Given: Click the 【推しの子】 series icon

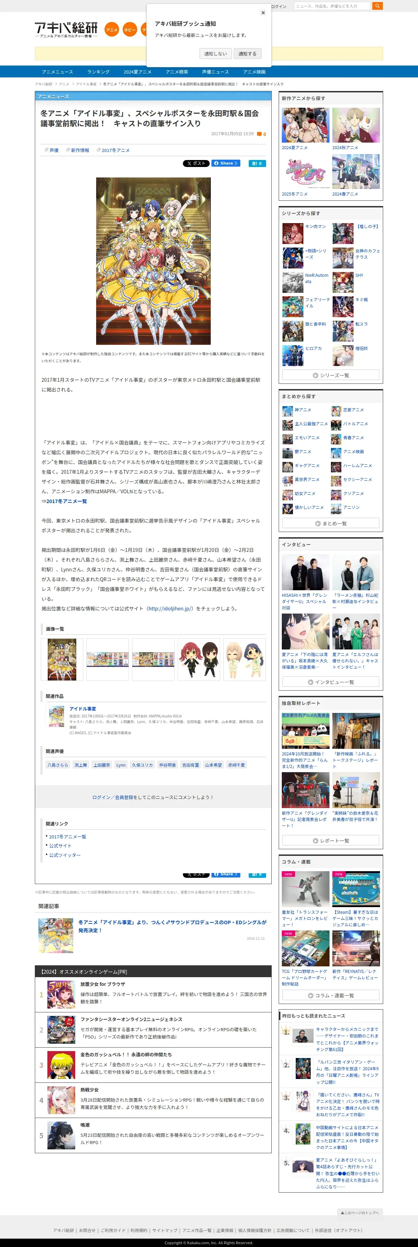Looking at the screenshot, I should click(343, 233).
